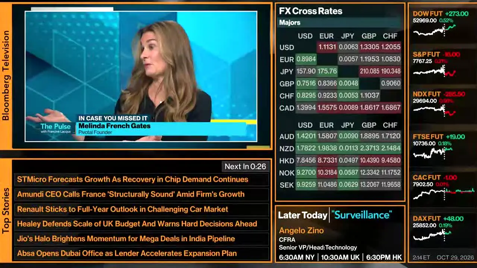The image size is (477, 268).
Task: Open the DOW FUT sparkline chart
Action: pyautogui.click(x=434, y=30)
